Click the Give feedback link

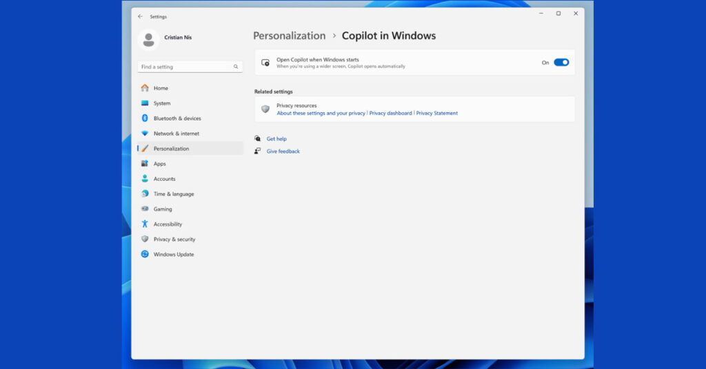[283, 151]
